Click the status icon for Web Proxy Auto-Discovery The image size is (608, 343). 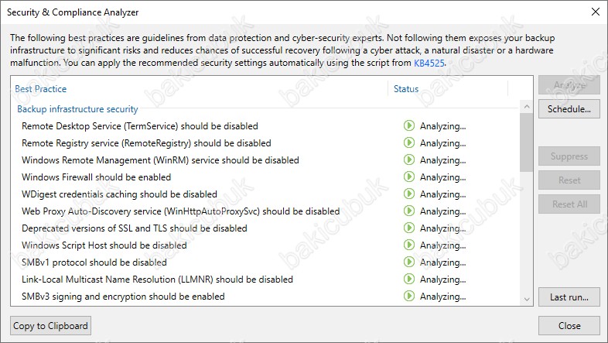point(409,211)
